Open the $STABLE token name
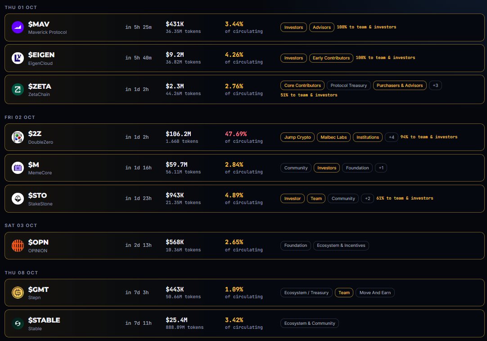This screenshot has height=341, width=487. [x=44, y=320]
